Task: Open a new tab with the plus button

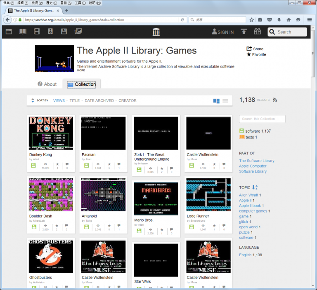Action: pos(67,10)
